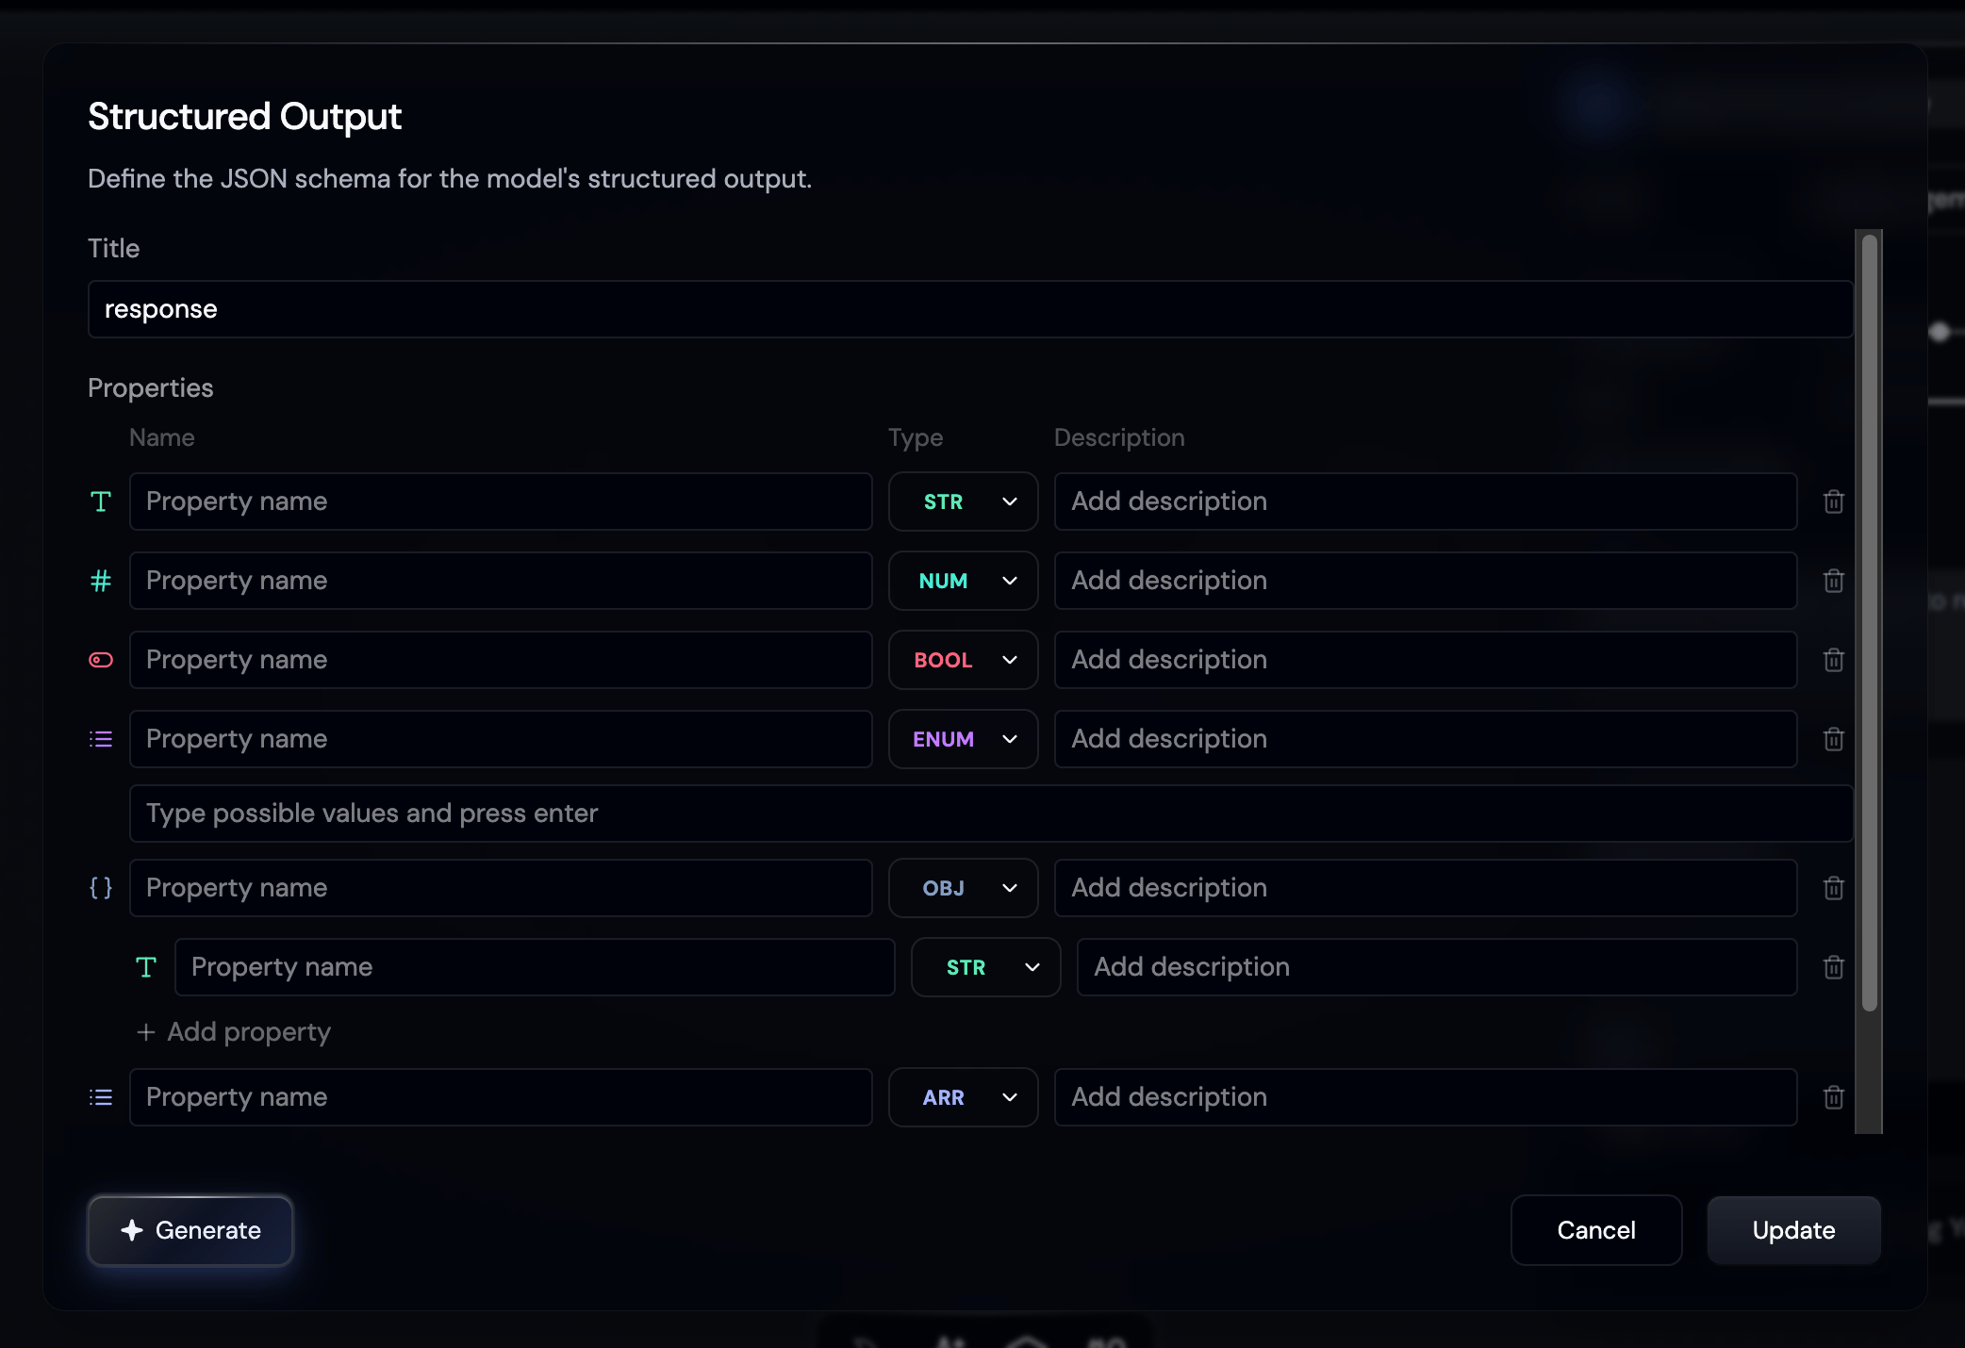Focus the first STR row description field
The height and width of the screenshot is (1348, 1965).
coord(1426,501)
